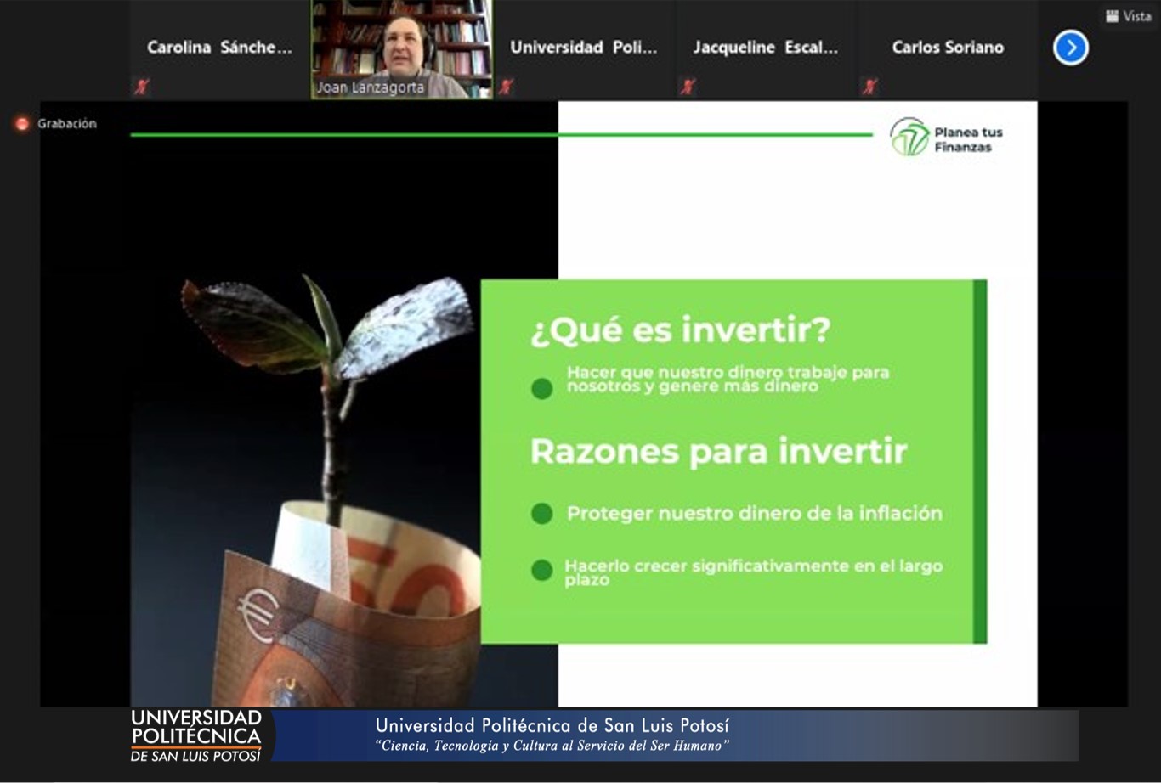
Task: Click the red Grabación recording dot
Action: pyautogui.click(x=22, y=124)
